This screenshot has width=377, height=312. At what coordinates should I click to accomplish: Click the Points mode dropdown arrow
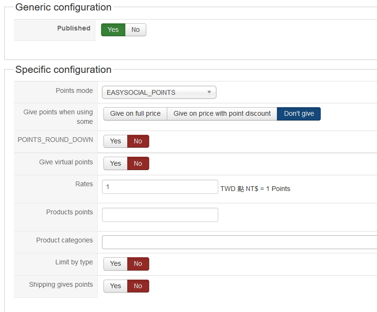point(209,92)
